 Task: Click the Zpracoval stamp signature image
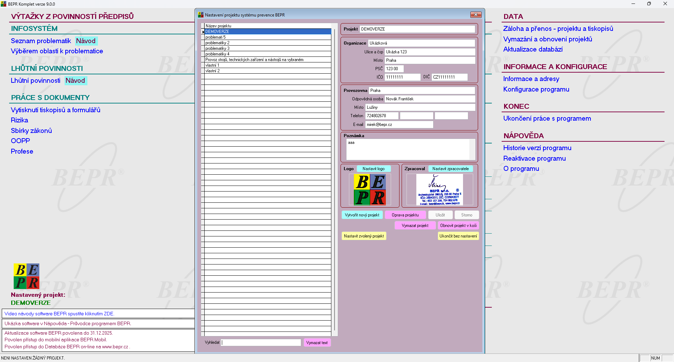point(440,189)
